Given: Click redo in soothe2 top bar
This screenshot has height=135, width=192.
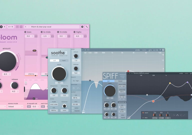Looking at the screenshot, I should tap(144, 50).
